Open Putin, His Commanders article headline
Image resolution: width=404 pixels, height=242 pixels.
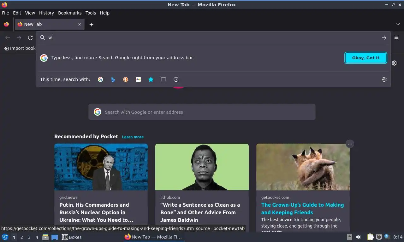(96, 212)
